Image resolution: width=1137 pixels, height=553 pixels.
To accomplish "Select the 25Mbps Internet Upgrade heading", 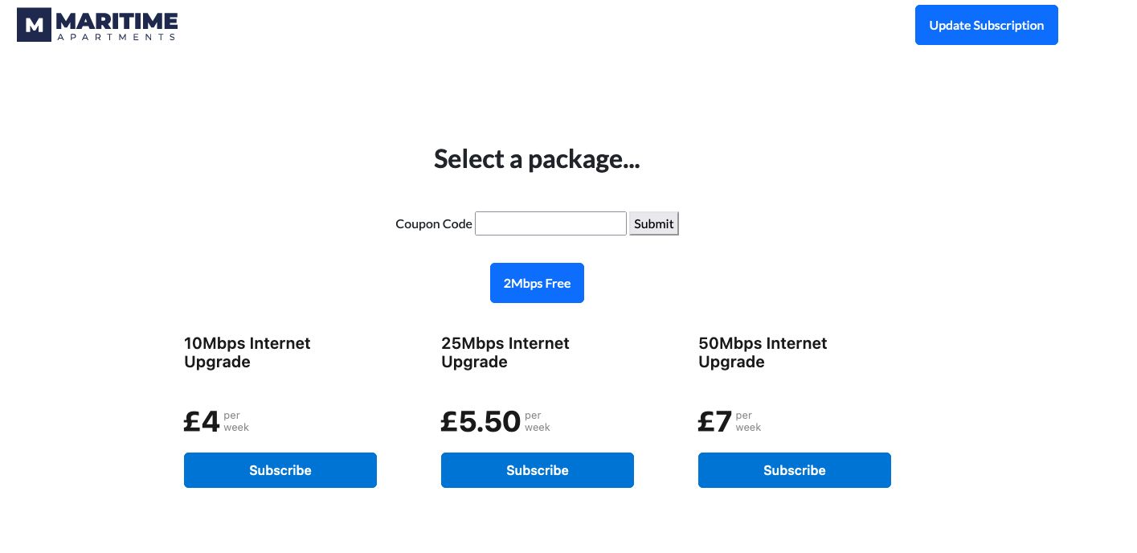I will coord(505,352).
